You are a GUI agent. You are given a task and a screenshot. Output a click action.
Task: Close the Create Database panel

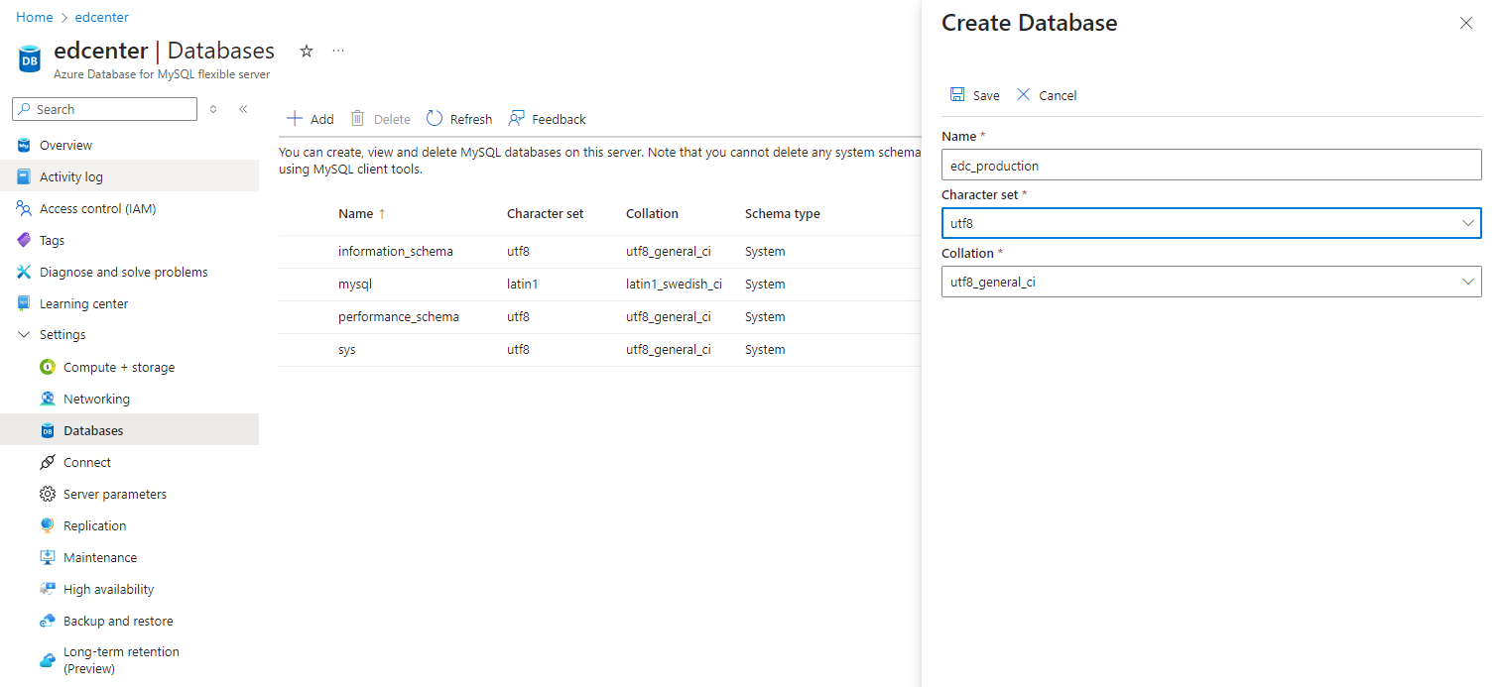pyautogui.click(x=1465, y=23)
